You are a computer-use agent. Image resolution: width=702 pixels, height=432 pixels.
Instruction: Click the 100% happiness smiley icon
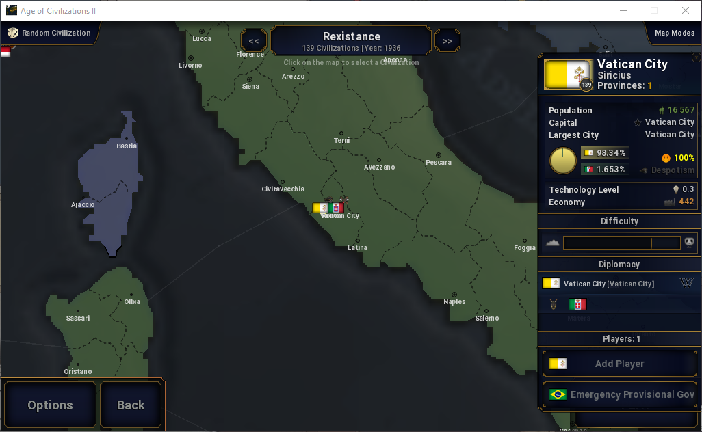tap(666, 158)
